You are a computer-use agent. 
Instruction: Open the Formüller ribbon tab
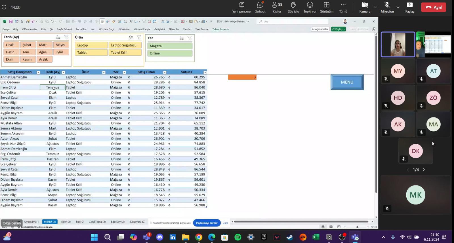[x=81, y=29]
